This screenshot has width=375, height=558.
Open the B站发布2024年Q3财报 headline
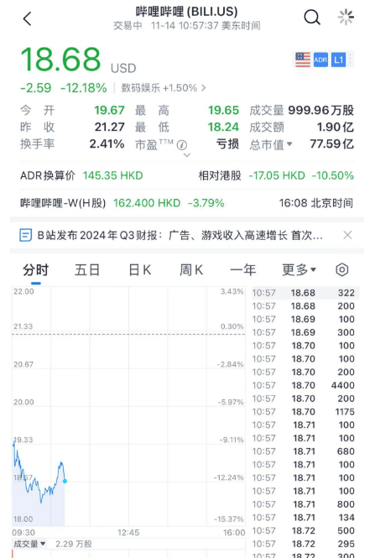point(180,235)
